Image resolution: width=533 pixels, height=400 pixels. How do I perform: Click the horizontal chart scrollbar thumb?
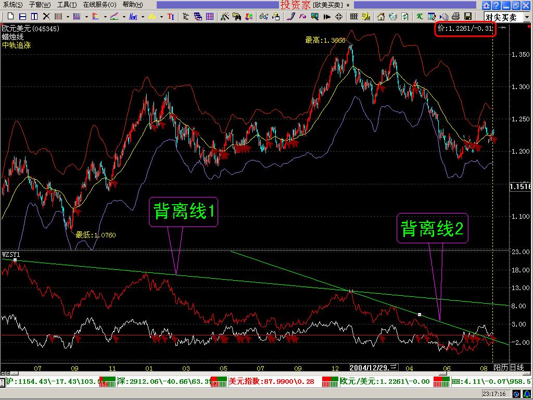tap(443, 374)
